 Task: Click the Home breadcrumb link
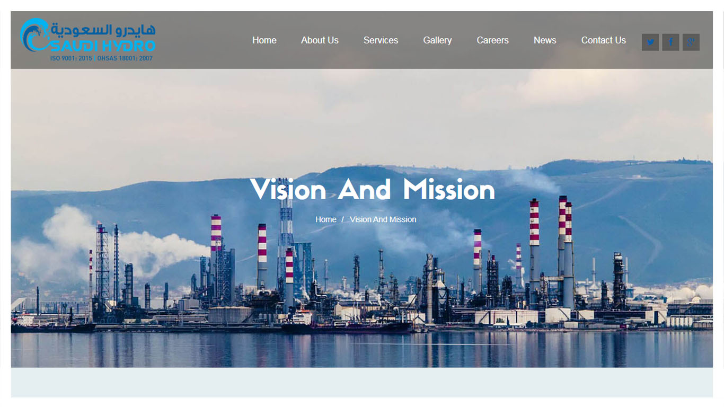pyautogui.click(x=326, y=219)
